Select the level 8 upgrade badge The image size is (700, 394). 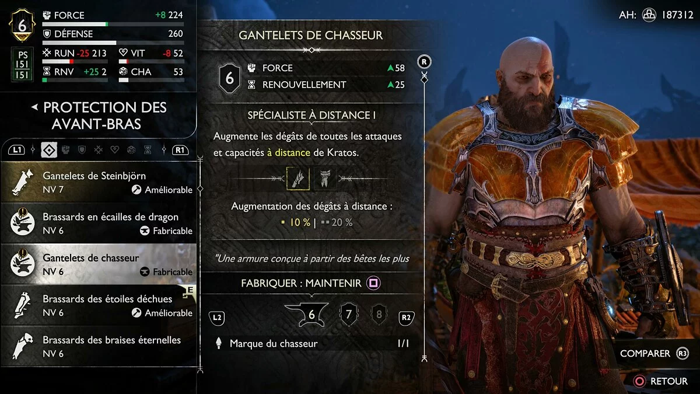coord(379,315)
